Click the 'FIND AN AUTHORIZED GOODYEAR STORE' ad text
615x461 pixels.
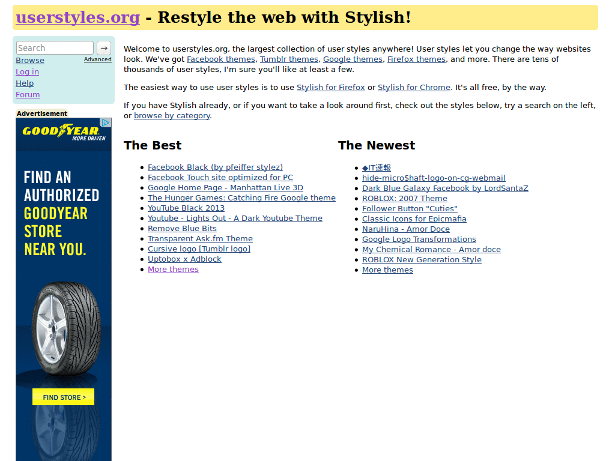point(62,213)
